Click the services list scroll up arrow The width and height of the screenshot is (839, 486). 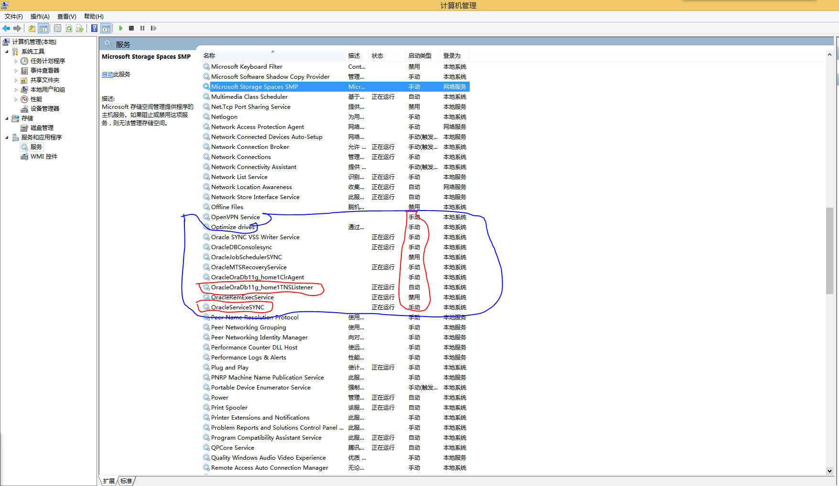coord(829,55)
